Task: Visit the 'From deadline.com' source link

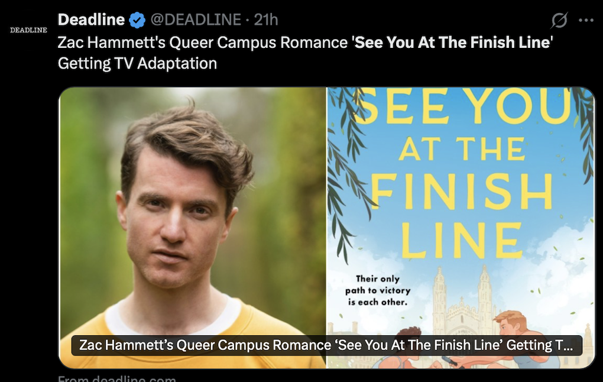Action: (117, 378)
